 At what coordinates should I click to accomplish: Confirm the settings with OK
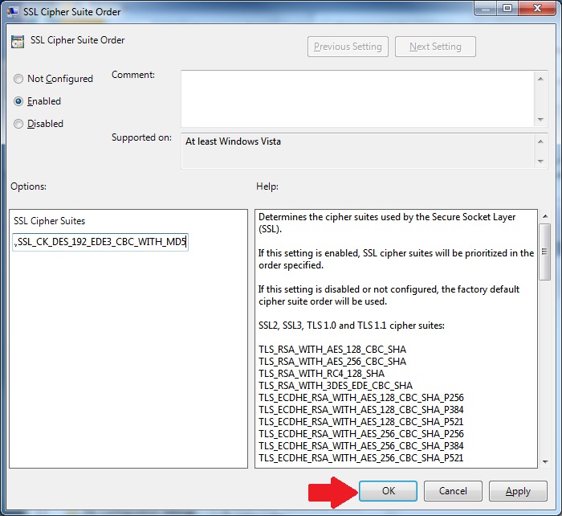[388, 491]
